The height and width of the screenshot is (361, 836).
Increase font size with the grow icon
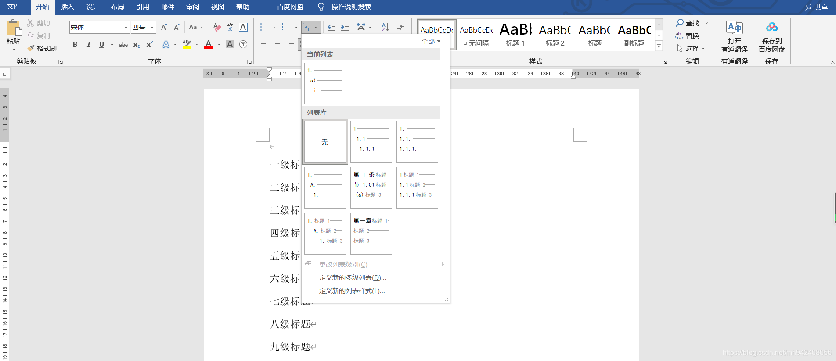(164, 27)
